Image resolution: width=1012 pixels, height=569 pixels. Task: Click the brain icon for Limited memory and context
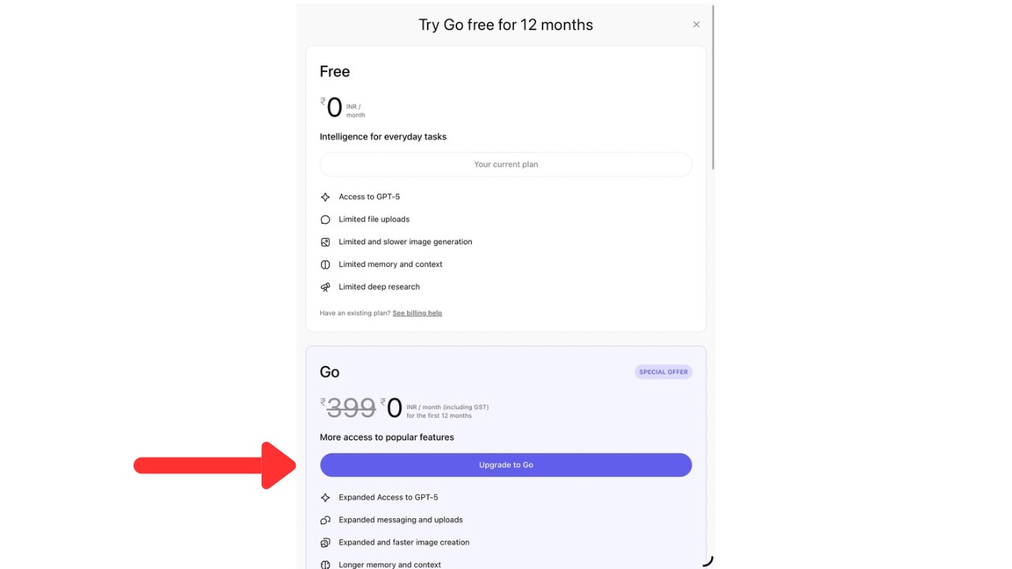click(x=325, y=264)
